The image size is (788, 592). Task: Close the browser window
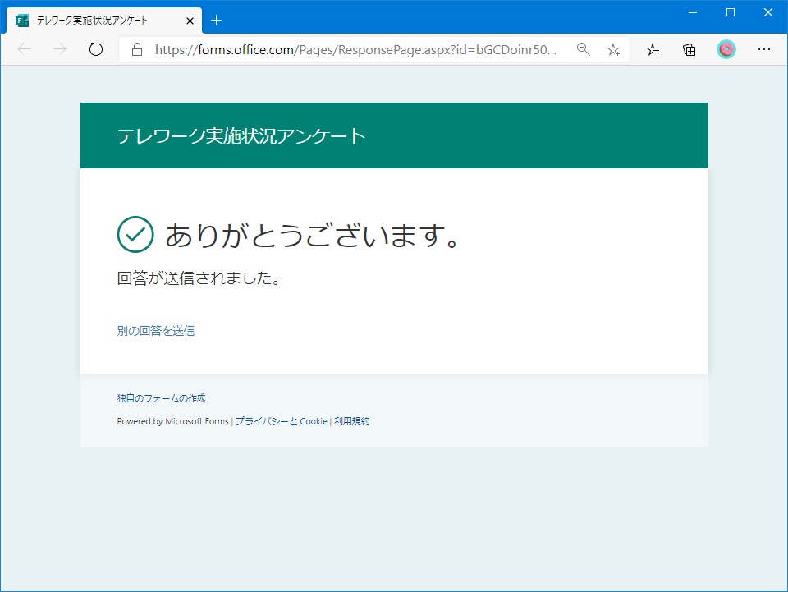[768, 12]
